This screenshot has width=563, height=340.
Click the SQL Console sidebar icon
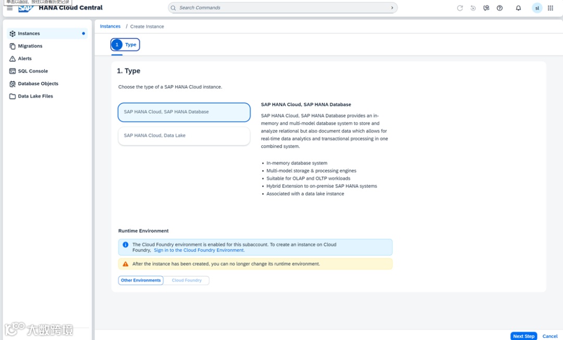(x=13, y=71)
